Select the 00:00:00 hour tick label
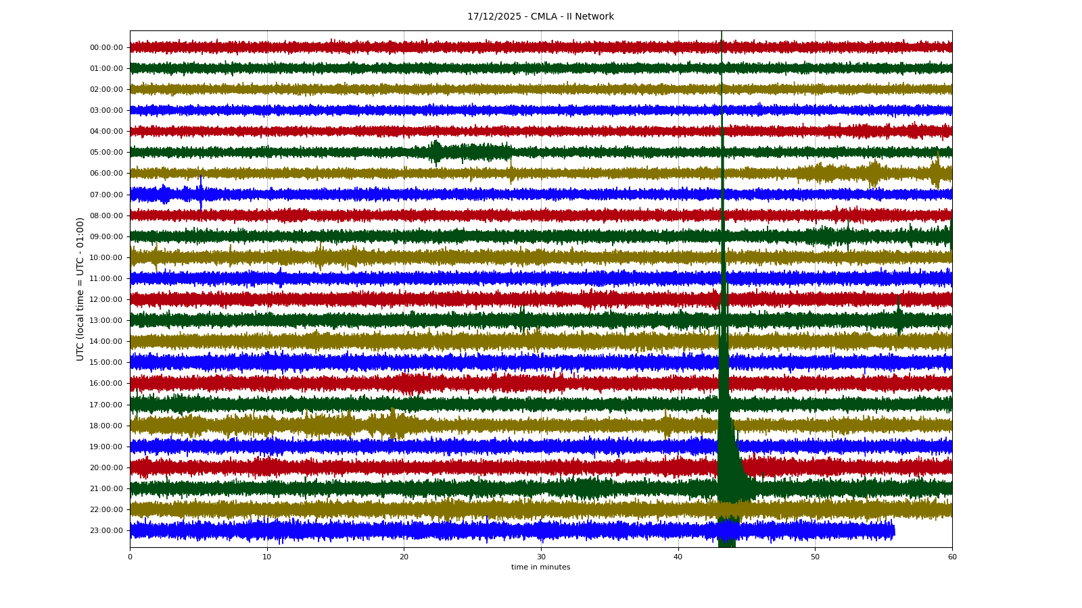Viewport: 1082px width, 608px height. point(106,48)
